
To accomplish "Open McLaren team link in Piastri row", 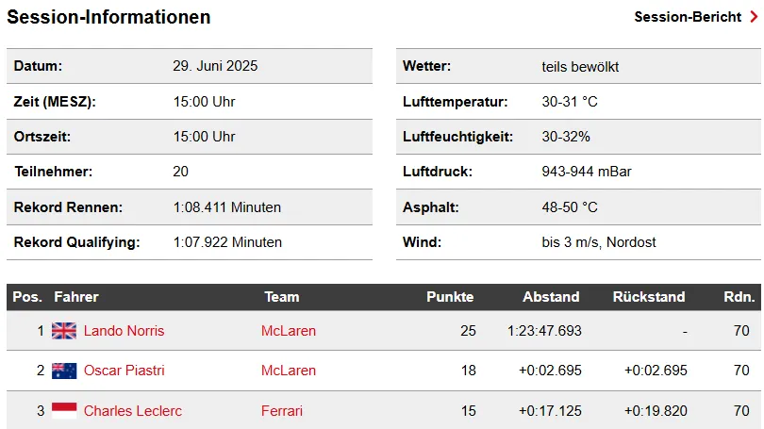I will (x=289, y=371).
